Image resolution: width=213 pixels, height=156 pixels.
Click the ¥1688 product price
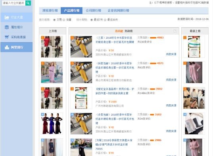tap(113, 101)
